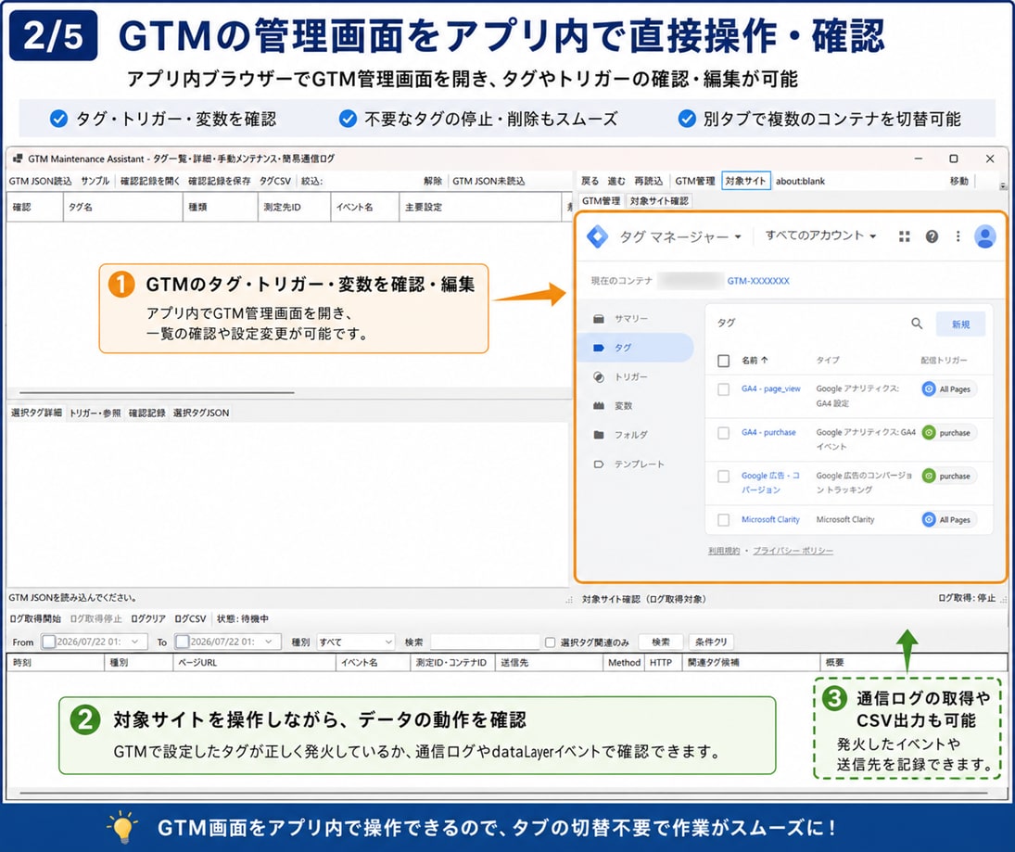Click the タグCSV toolbar button
The width and height of the screenshot is (1015, 852).
tap(275, 182)
